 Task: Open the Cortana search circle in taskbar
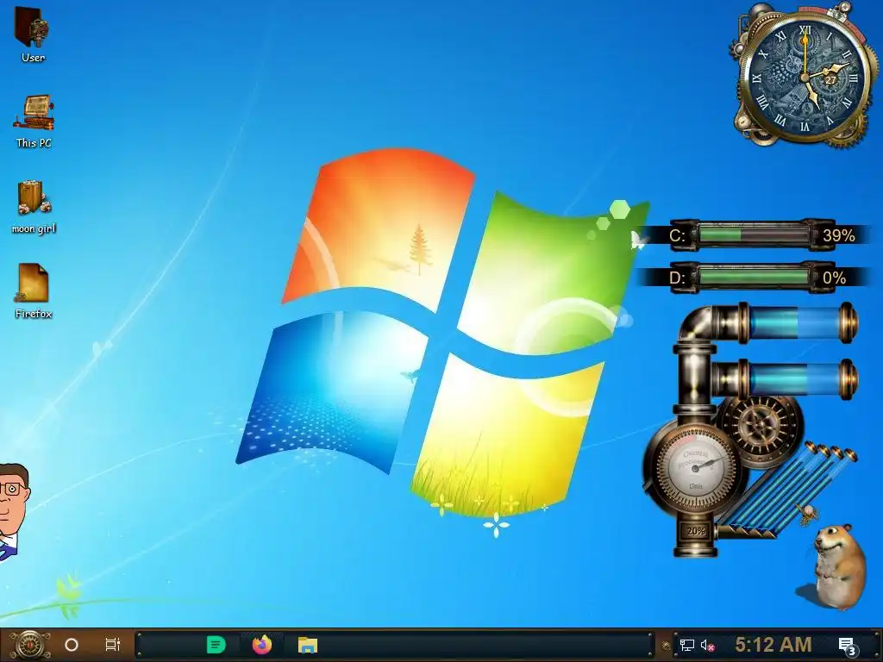(x=72, y=645)
